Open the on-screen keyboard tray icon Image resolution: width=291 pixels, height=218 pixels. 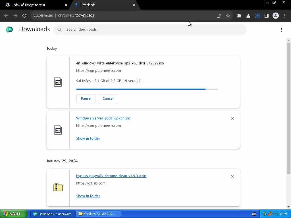point(254,214)
